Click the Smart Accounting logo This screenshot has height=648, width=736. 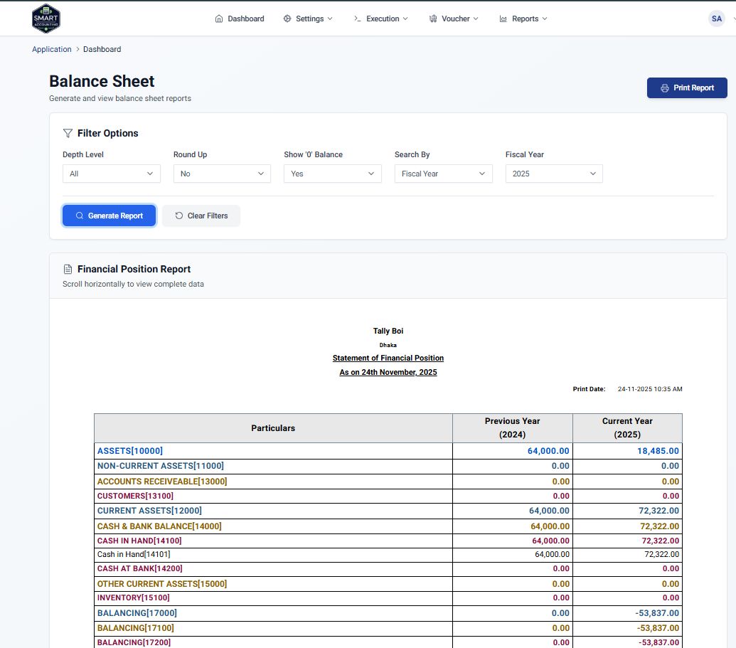pyautogui.click(x=46, y=18)
